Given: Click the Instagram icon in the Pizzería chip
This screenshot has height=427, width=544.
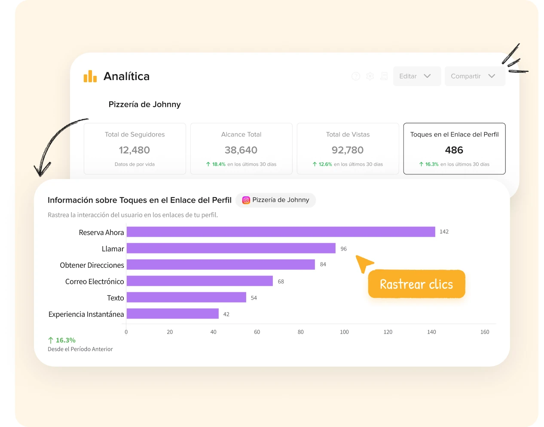Looking at the screenshot, I should click(x=246, y=200).
